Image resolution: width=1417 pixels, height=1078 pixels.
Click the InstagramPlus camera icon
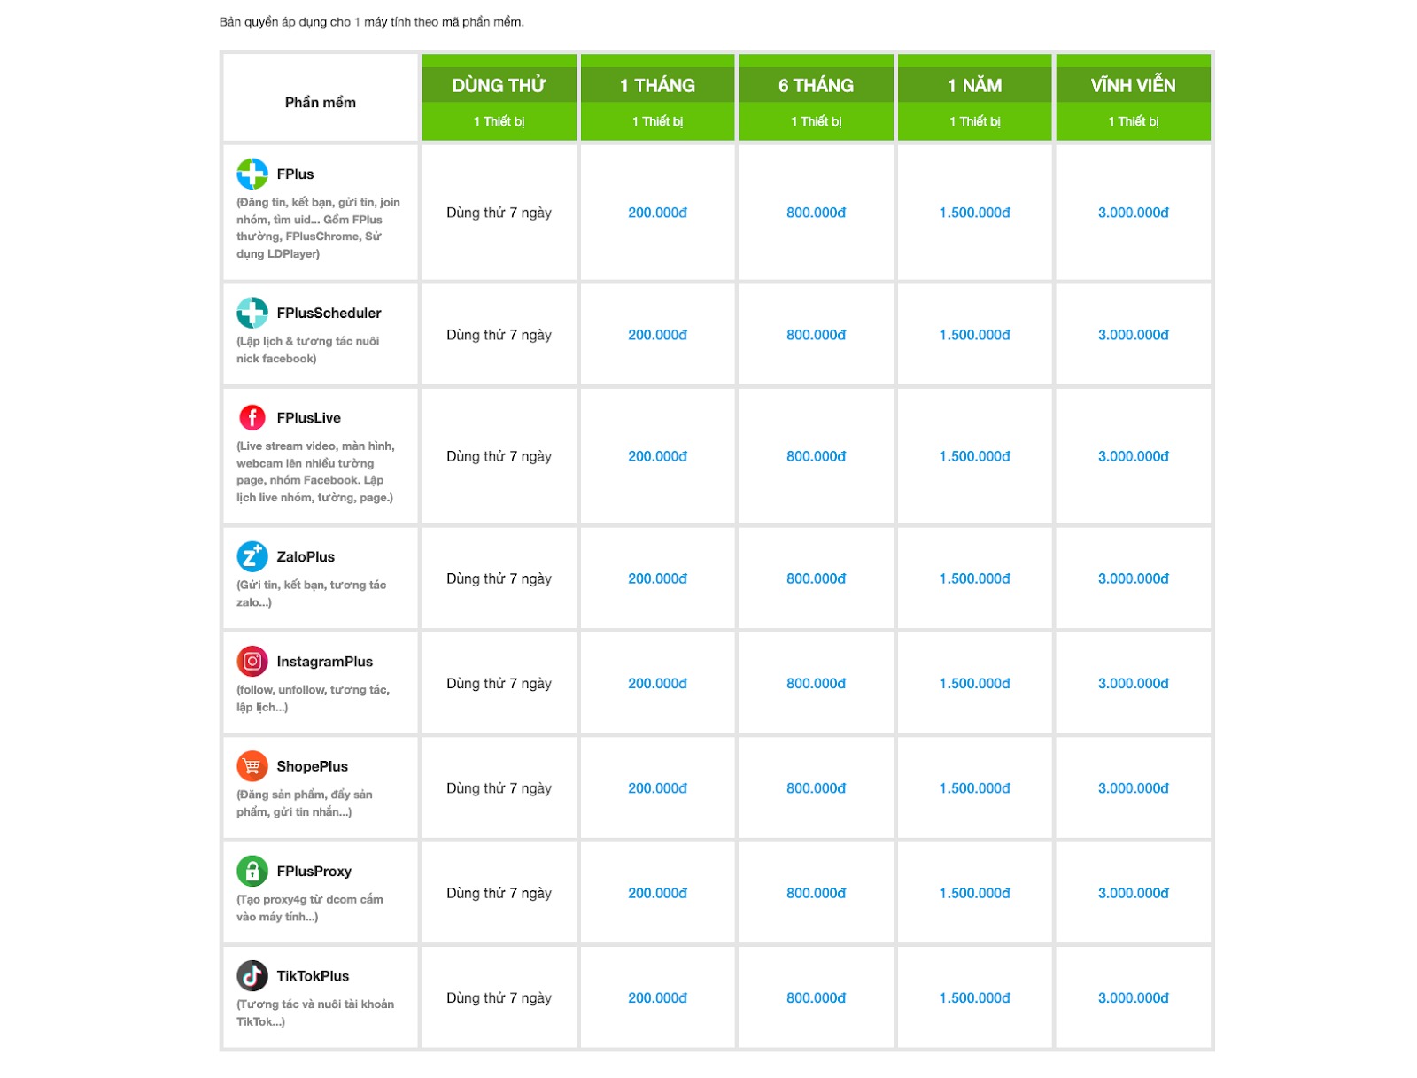252,661
